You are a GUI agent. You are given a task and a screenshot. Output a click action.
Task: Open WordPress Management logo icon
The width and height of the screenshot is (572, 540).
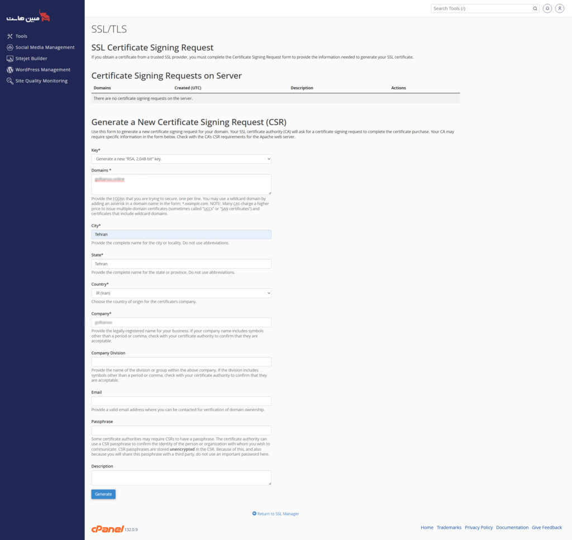10,70
